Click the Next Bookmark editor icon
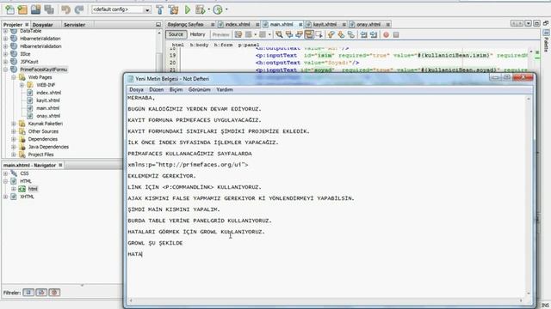This screenshot has height=309, width=551. coord(341,34)
